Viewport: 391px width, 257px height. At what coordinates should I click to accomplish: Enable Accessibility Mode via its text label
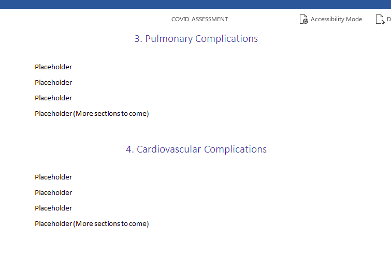tap(336, 19)
